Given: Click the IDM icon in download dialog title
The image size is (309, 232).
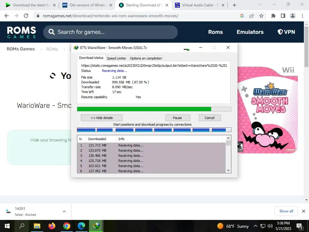Looking at the screenshot, I should [76, 47].
